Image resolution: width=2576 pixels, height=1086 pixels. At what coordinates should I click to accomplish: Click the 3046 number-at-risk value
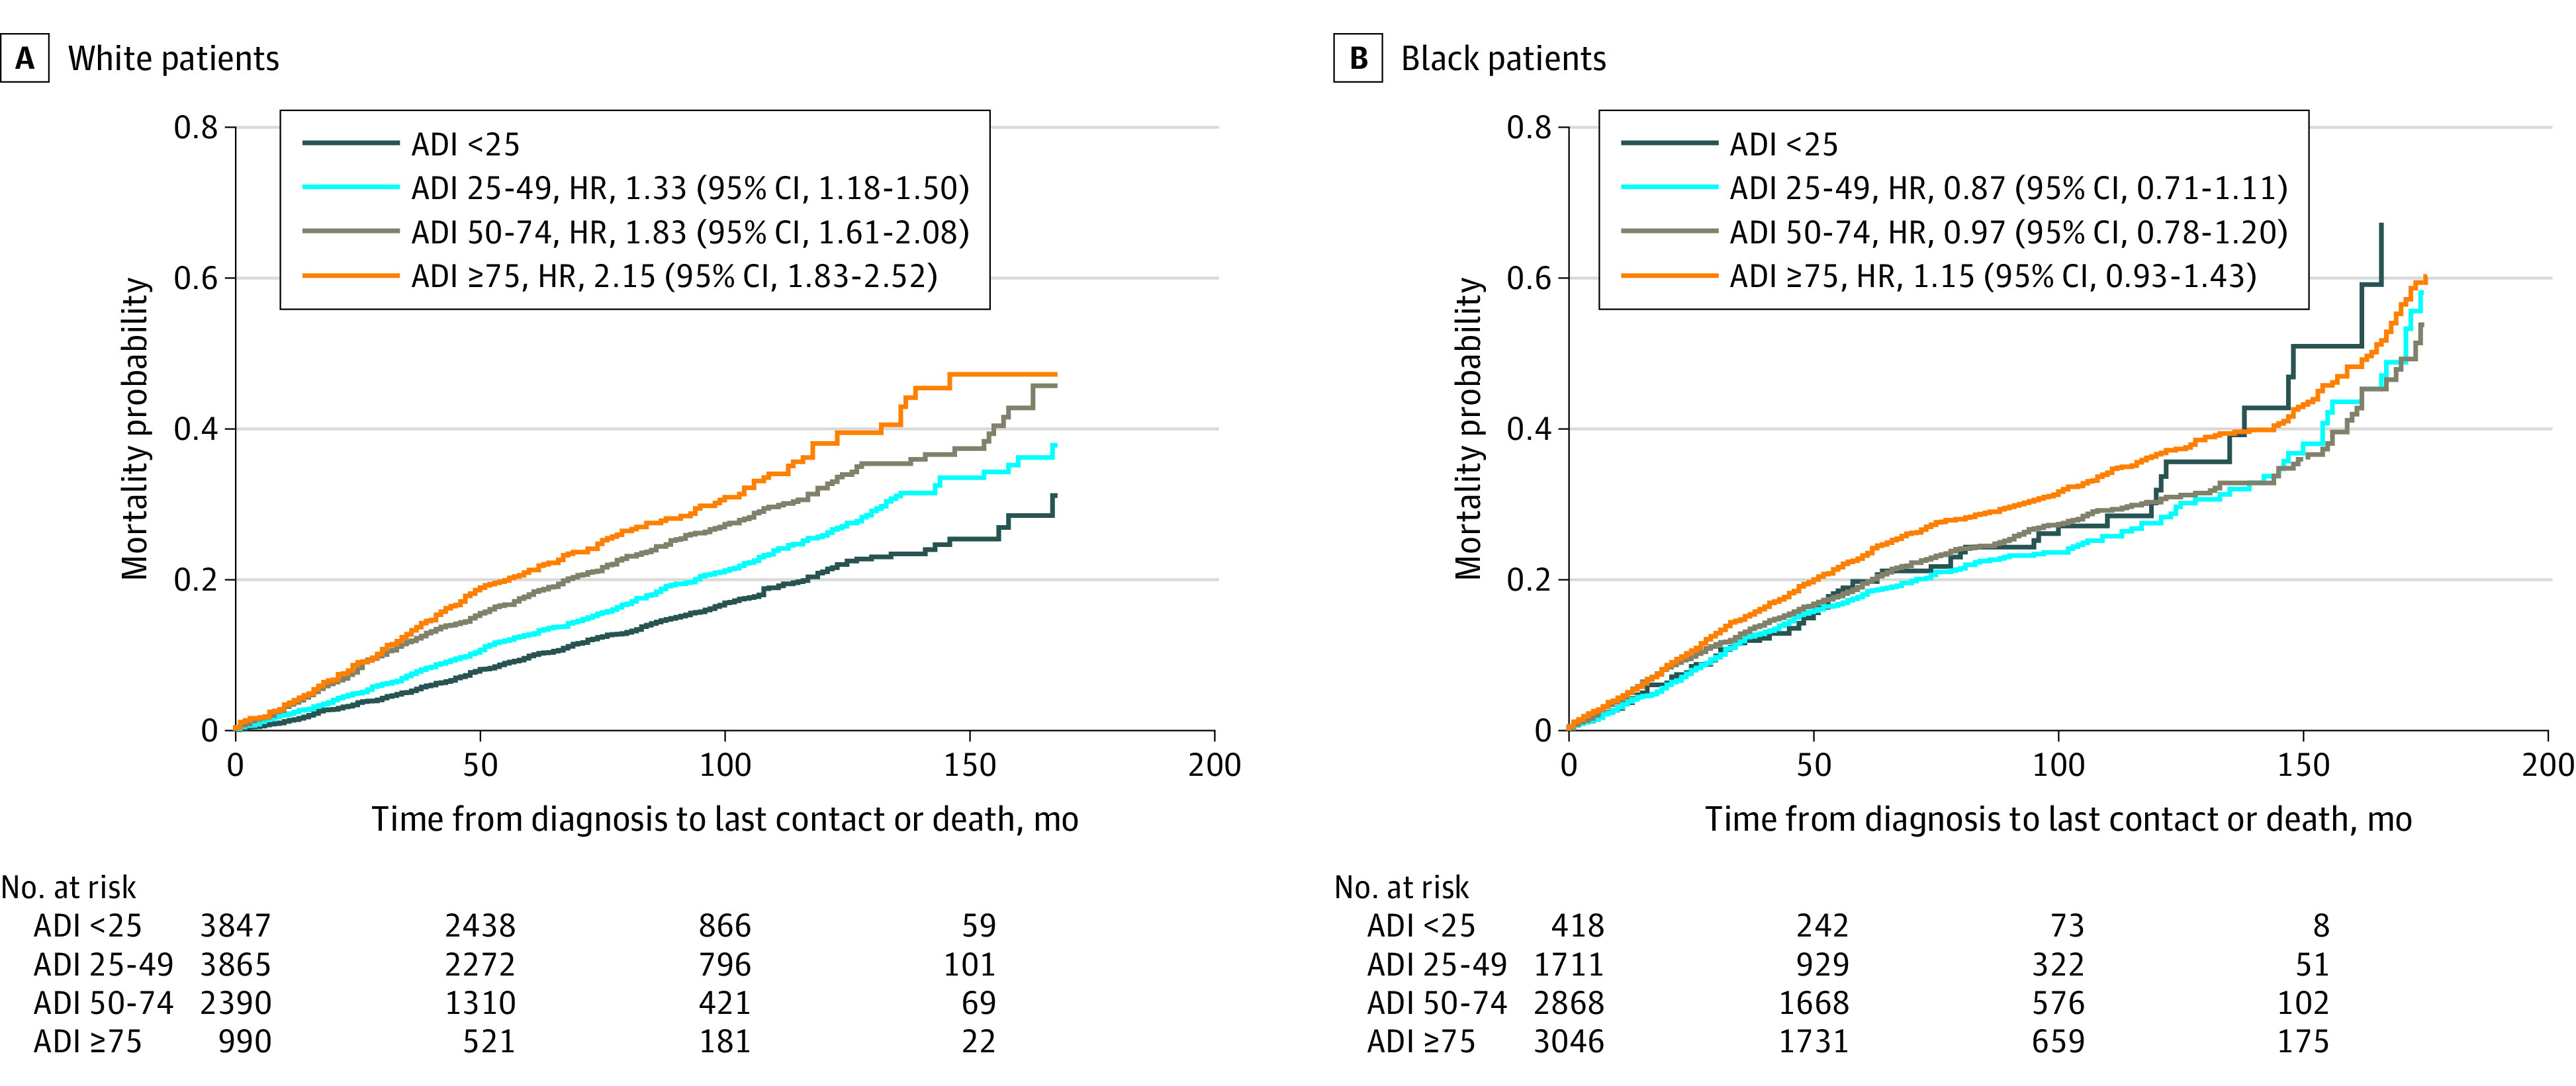[x=1569, y=1041]
